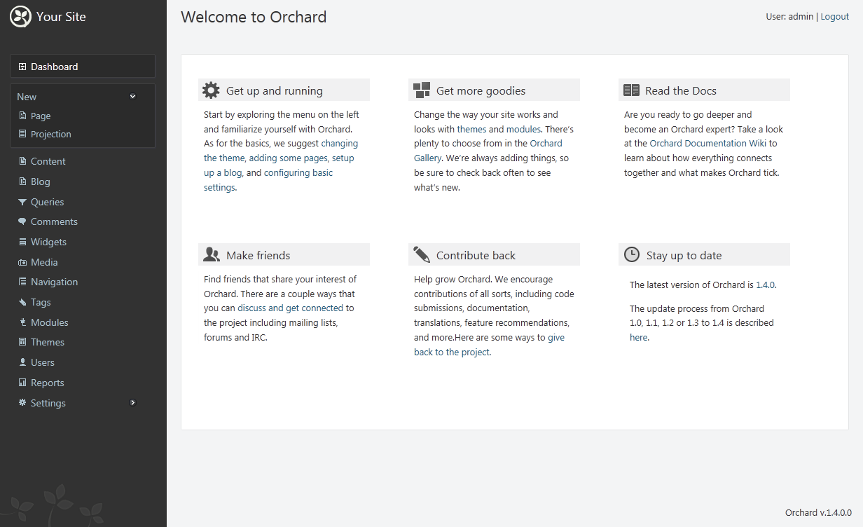Open the modules link in Get more goodies
This screenshot has width=863, height=527.
[523, 129]
